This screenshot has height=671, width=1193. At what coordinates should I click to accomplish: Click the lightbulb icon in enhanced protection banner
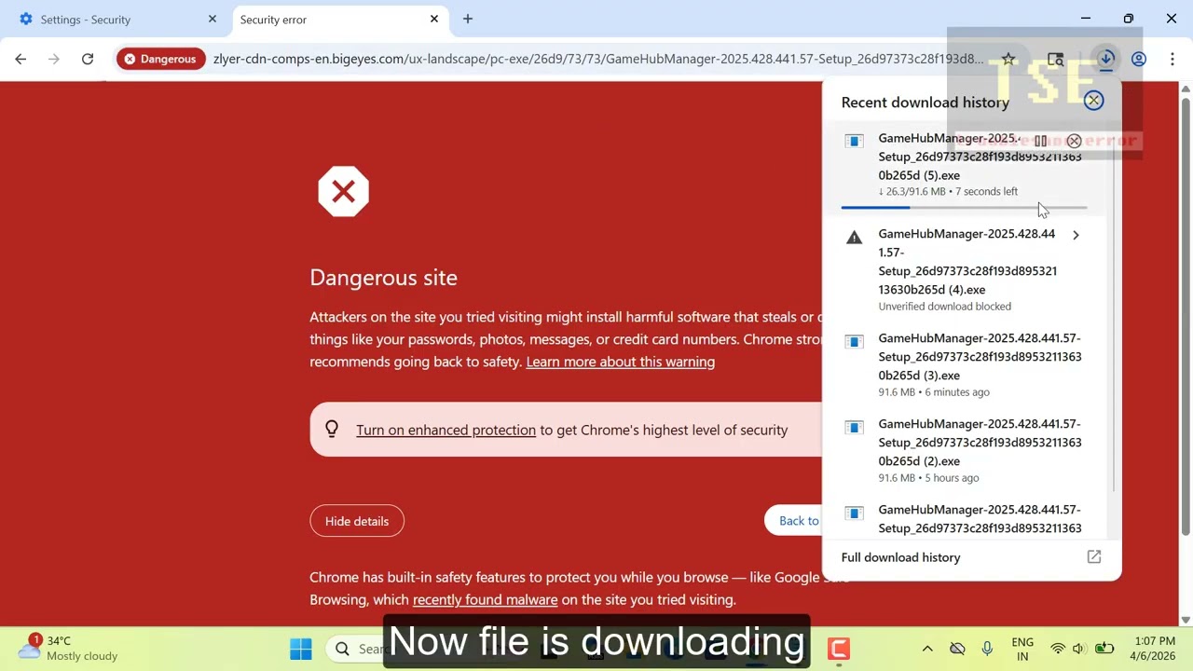pos(331,429)
